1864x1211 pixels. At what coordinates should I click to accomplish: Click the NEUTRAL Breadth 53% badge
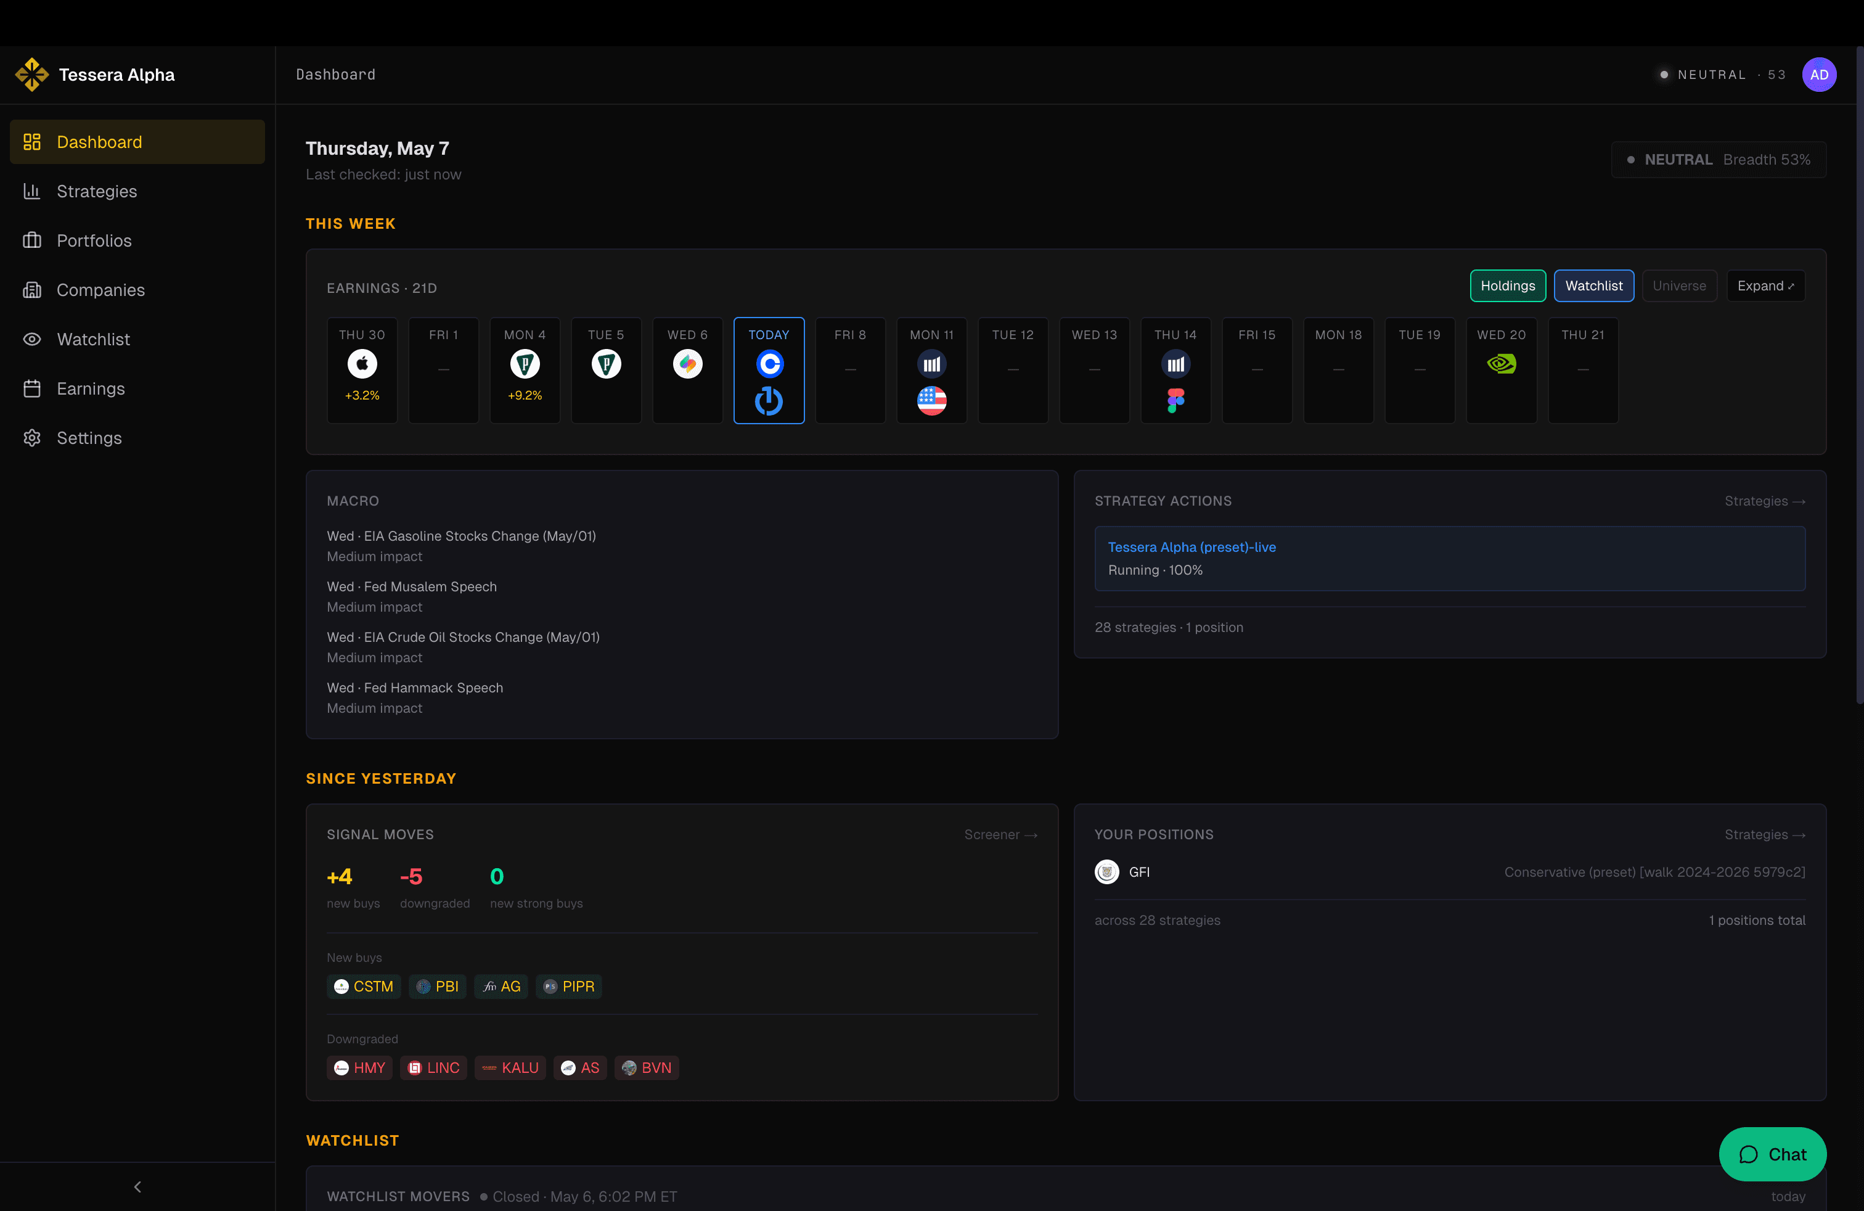pos(1719,160)
